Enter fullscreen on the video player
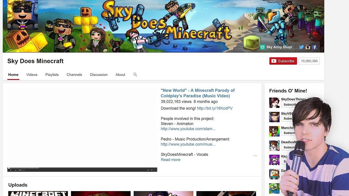The image size is (349, 196). (155, 170)
